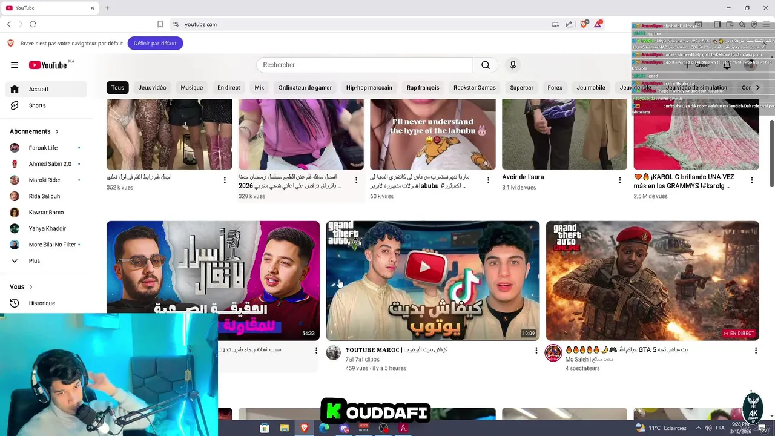This screenshot has height=436, width=775.
Task: Open options menu for the labubu short
Action: [x=488, y=180]
